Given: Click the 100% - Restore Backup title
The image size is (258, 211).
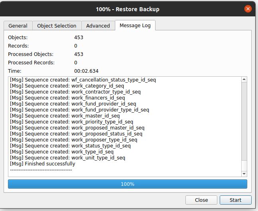Looking at the screenshot, I should click(128, 9).
